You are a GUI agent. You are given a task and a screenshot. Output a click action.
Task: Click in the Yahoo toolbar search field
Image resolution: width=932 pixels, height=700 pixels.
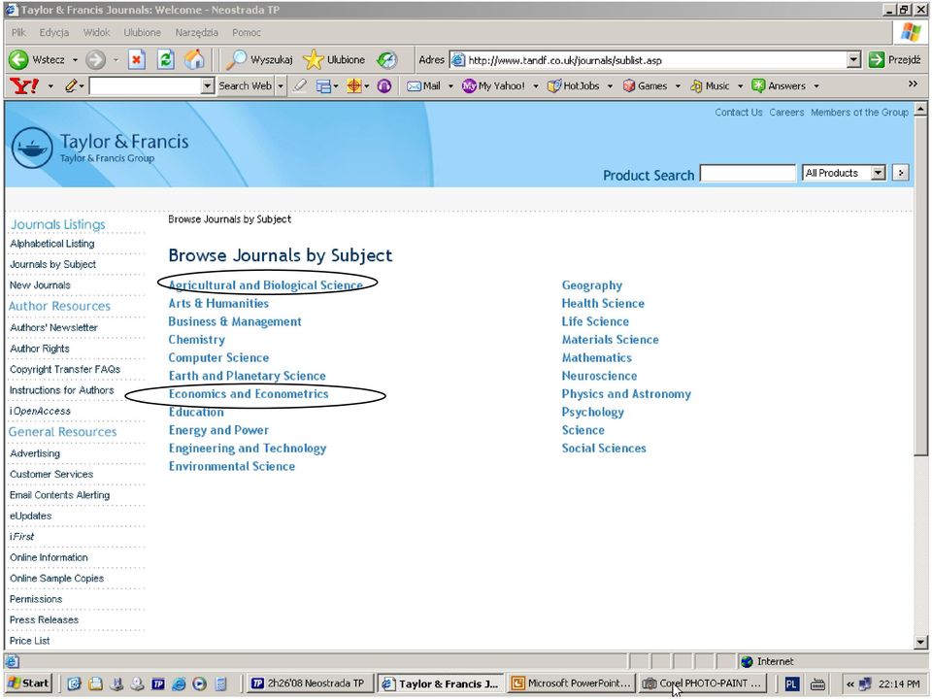[146, 86]
